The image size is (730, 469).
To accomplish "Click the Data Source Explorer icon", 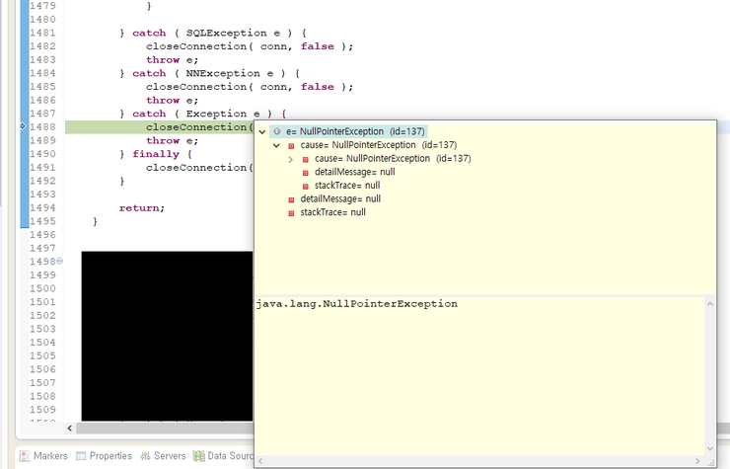I will point(198,455).
